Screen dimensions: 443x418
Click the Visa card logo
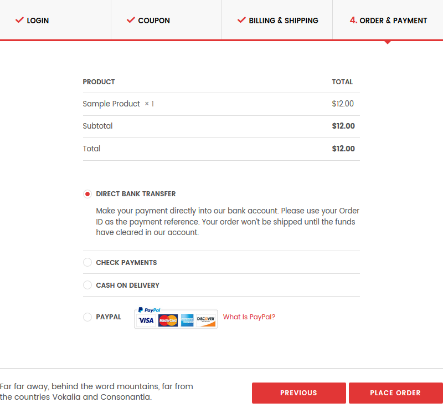[x=146, y=320]
